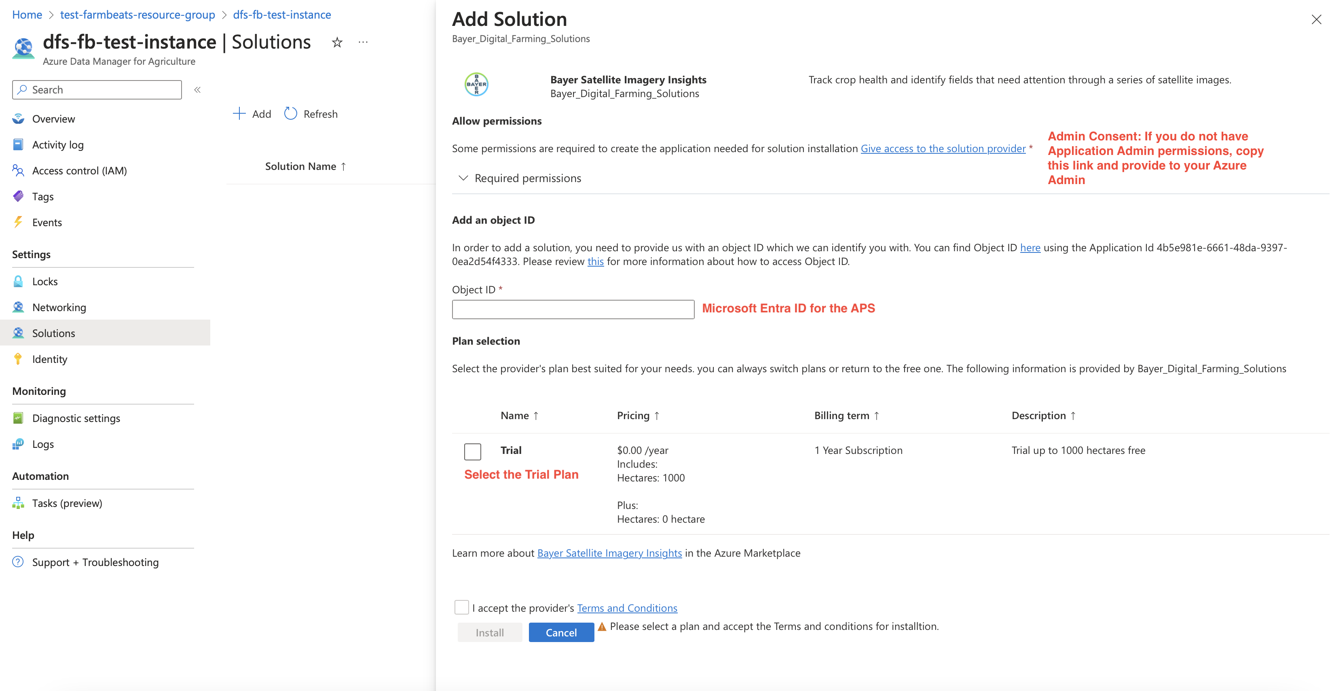Click the Add plus icon
Viewport: 1332px width, 691px height.
coord(239,114)
